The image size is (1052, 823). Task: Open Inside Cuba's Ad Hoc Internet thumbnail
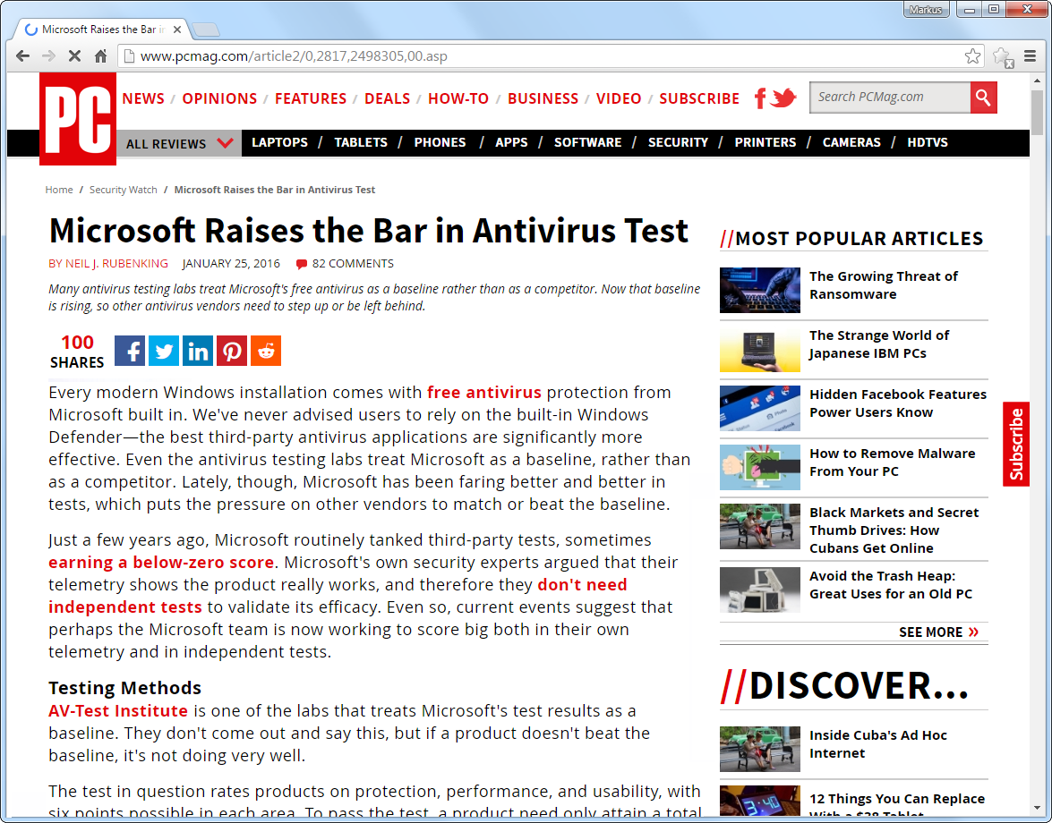click(x=760, y=750)
